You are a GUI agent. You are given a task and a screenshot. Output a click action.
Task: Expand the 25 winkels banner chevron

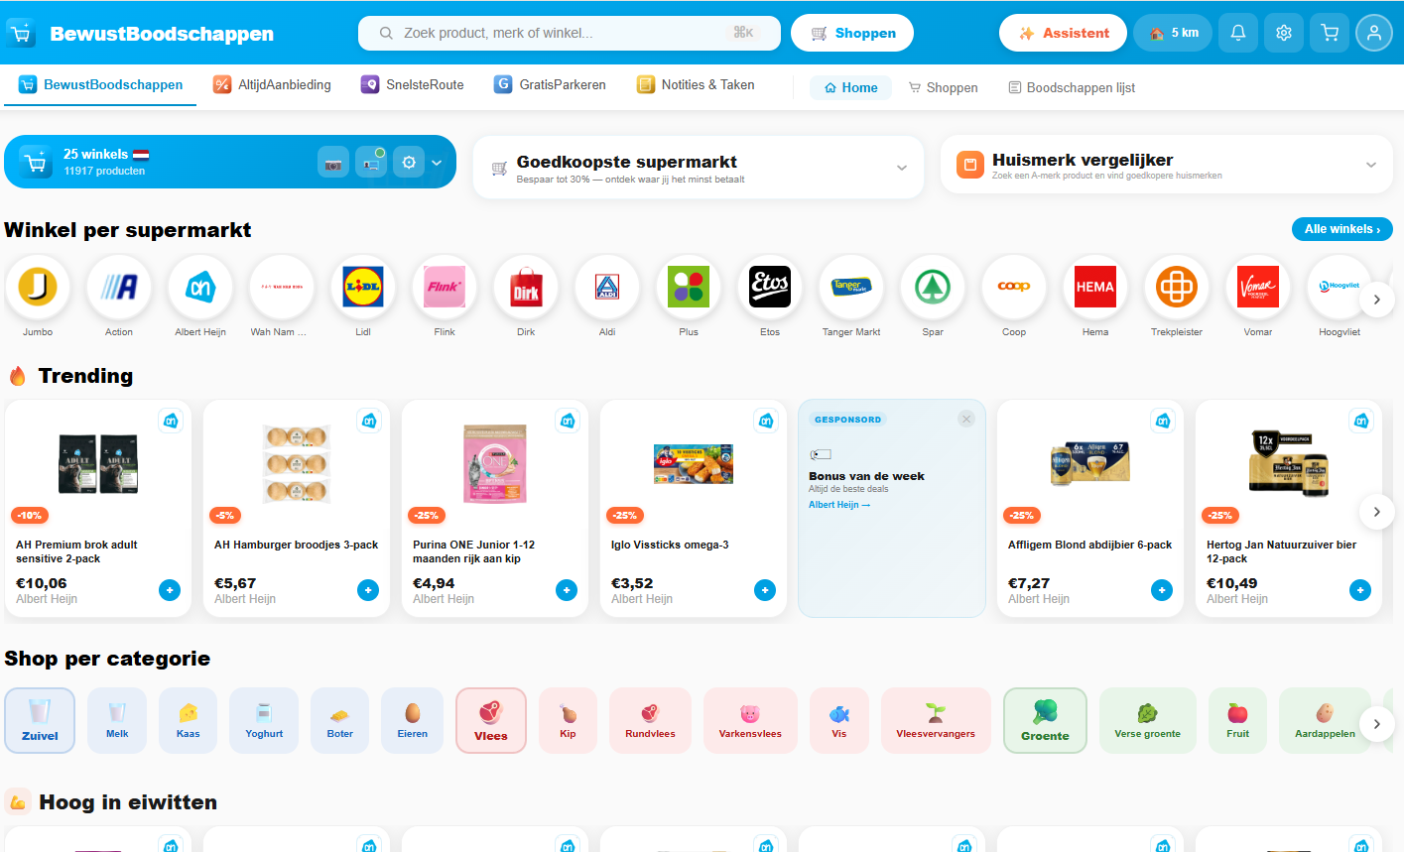tap(435, 161)
